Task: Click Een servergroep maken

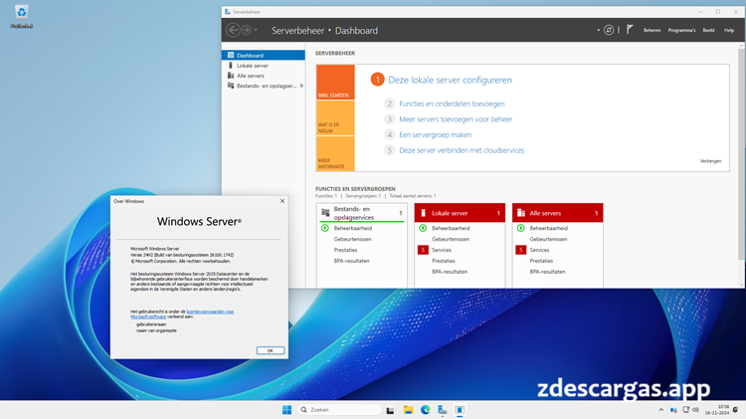Action: coord(436,134)
